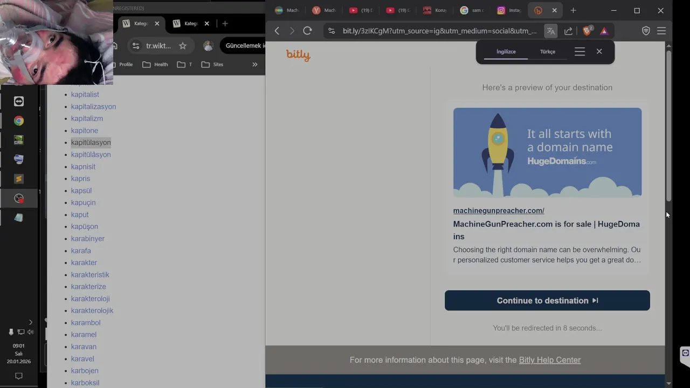Select Türkçe in translate popup

coord(548,52)
